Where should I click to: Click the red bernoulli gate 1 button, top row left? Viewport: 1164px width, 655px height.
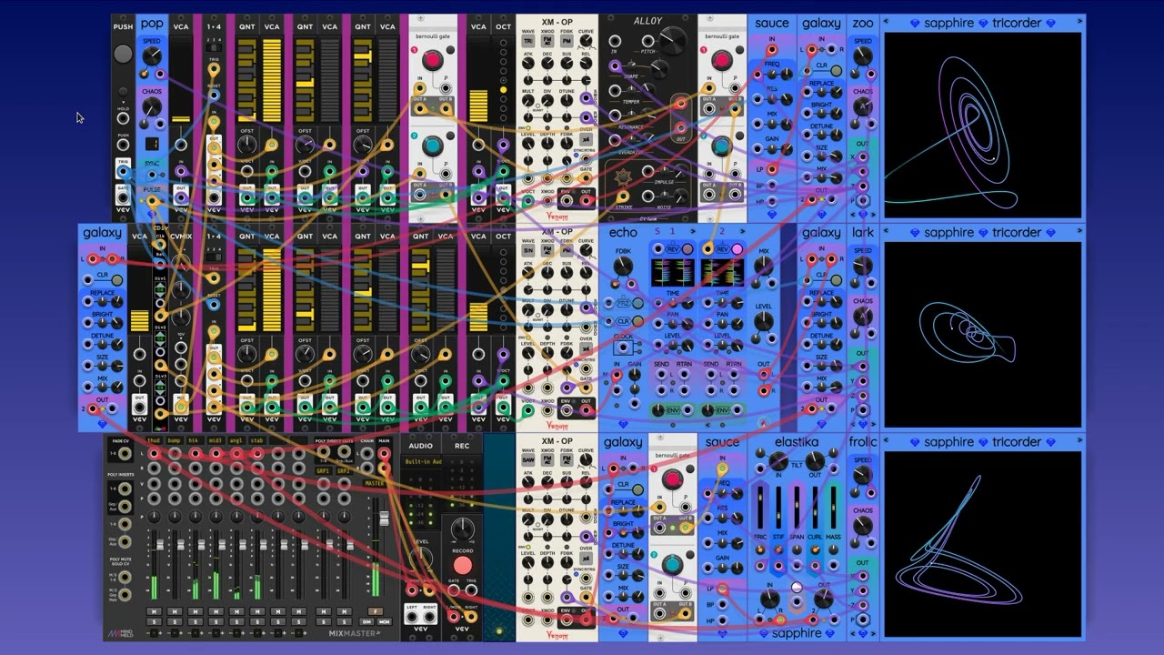coord(432,61)
